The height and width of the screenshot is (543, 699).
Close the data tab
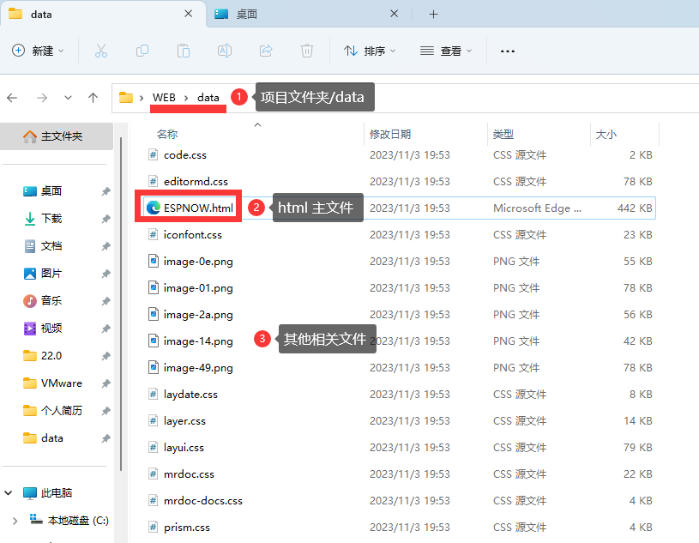[x=188, y=14]
